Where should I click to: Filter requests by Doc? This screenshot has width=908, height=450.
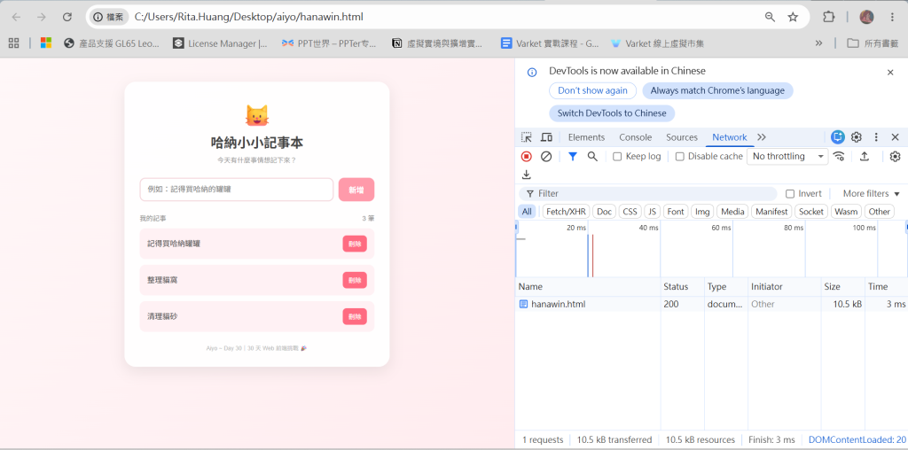pos(604,212)
